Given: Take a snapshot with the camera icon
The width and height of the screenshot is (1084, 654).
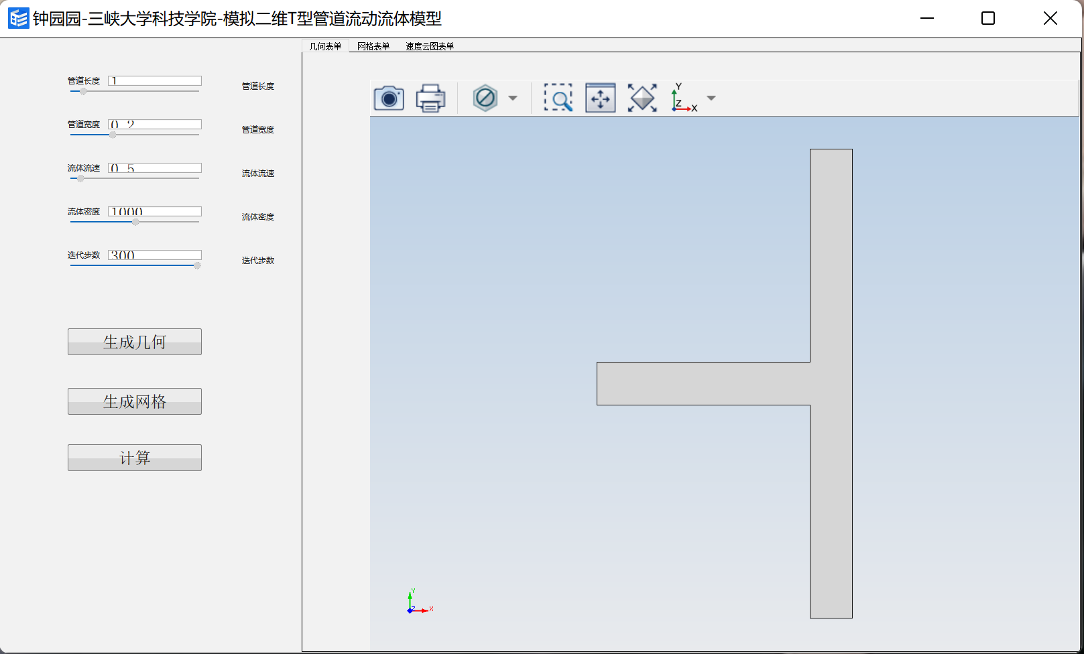Looking at the screenshot, I should coord(389,98).
